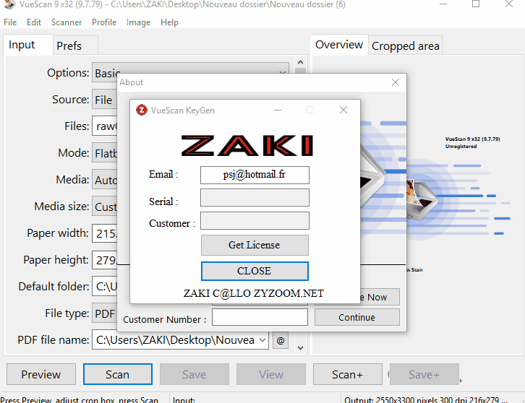Click the Save button
The image size is (525, 403).
195,374
